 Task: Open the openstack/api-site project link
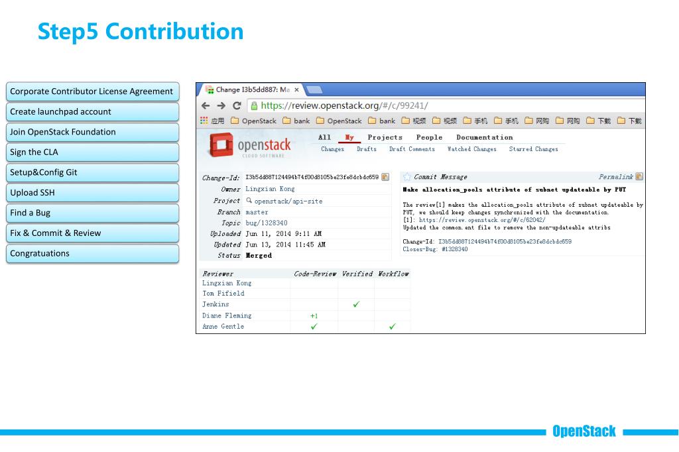pos(288,201)
